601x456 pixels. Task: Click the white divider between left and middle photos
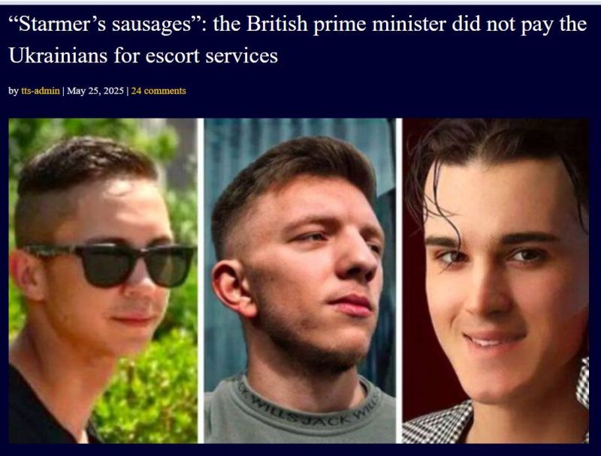tap(201, 280)
